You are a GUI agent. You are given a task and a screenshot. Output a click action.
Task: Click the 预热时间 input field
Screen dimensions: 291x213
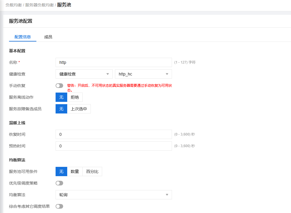point(113,146)
